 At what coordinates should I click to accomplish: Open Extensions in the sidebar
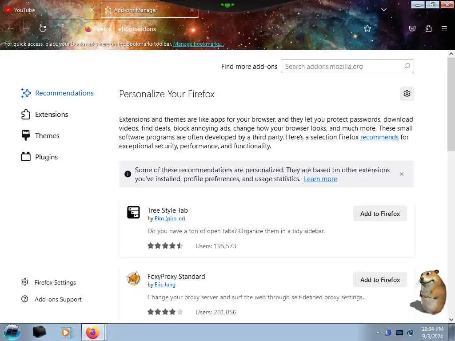click(45, 114)
